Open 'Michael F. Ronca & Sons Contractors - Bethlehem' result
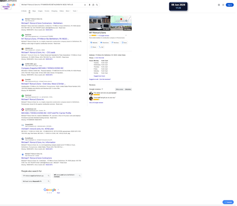237x206 pixels. click(42, 23)
